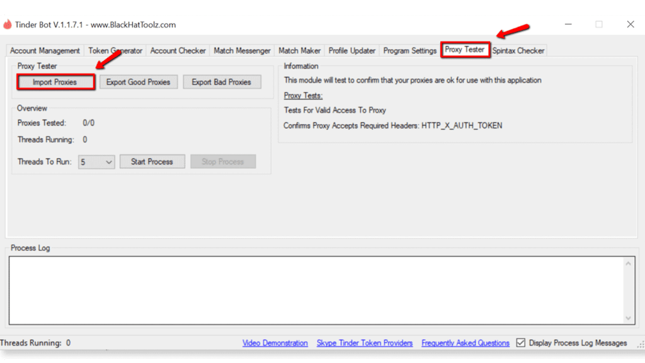This screenshot has height=363, width=645.
Task: Open the Match Maker tab
Action: pos(299,50)
